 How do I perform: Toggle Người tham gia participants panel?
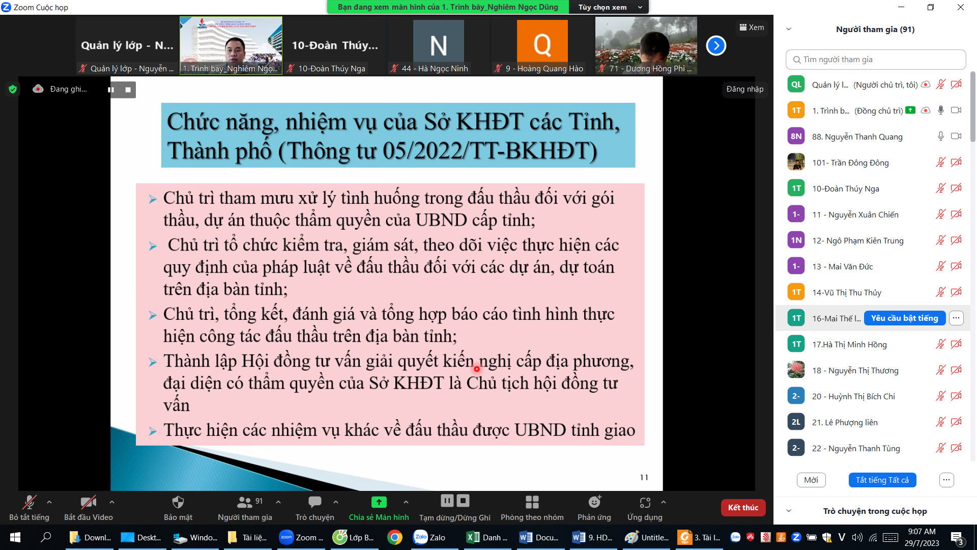point(245,503)
